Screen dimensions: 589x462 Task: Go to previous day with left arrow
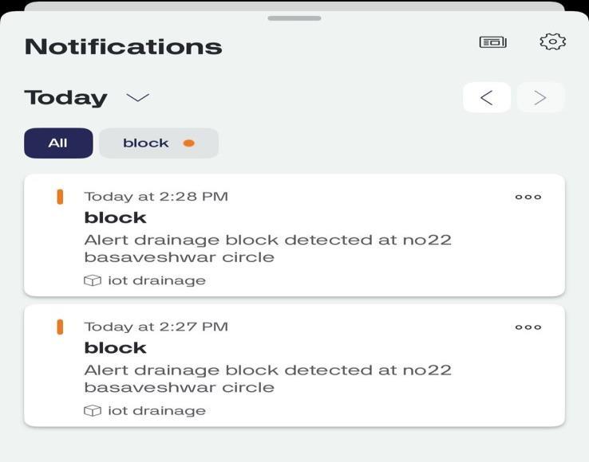(x=486, y=97)
